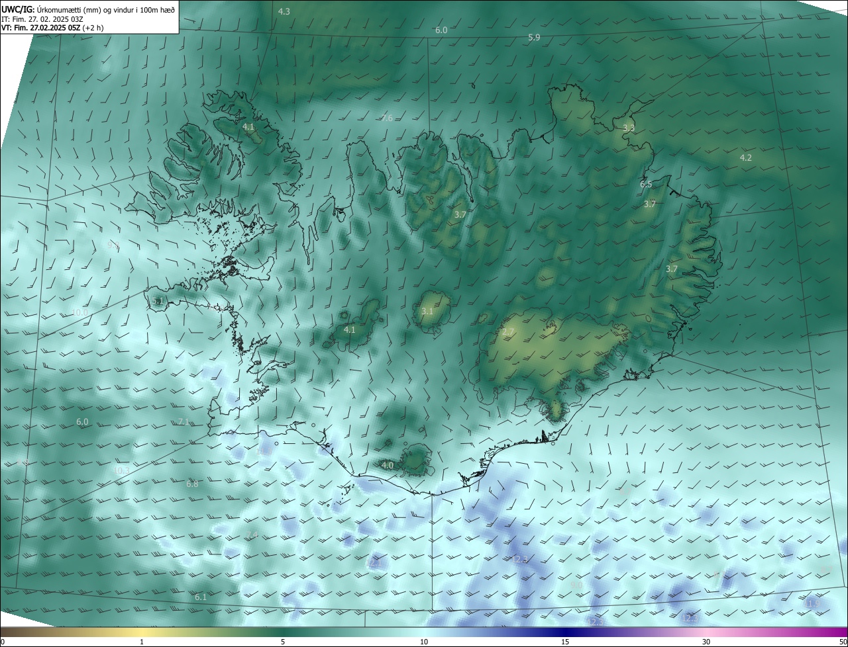Viewport: 848px width, 647px height.
Task: Click the 7.1 value label
Action: tap(184, 421)
